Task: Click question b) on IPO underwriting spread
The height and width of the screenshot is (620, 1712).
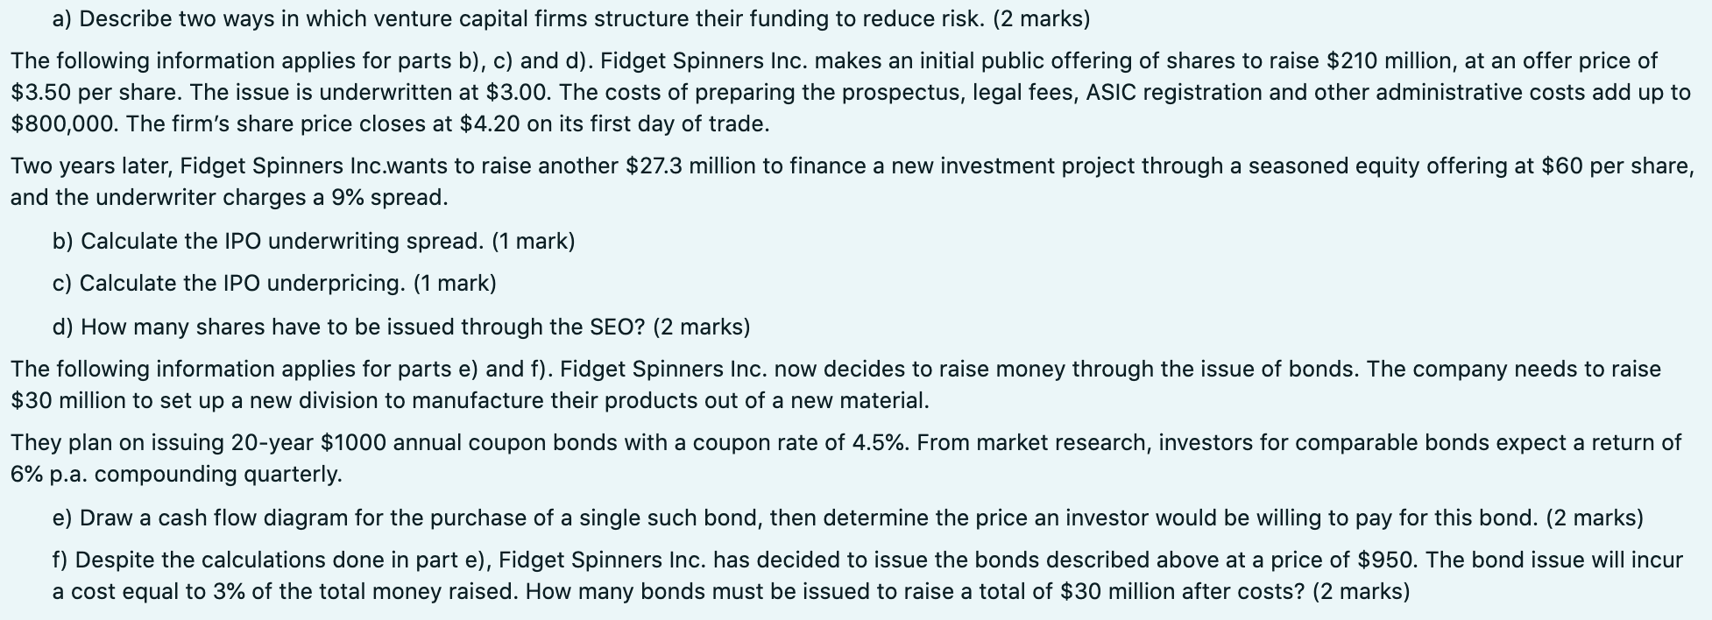Action: coord(314,241)
